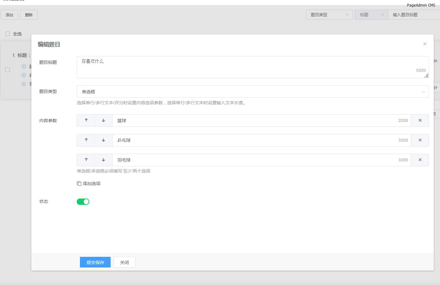Image resolution: width=440 pixels, height=285 pixels.
Task: Remove the 乒乓球 option
Action: tap(420, 140)
